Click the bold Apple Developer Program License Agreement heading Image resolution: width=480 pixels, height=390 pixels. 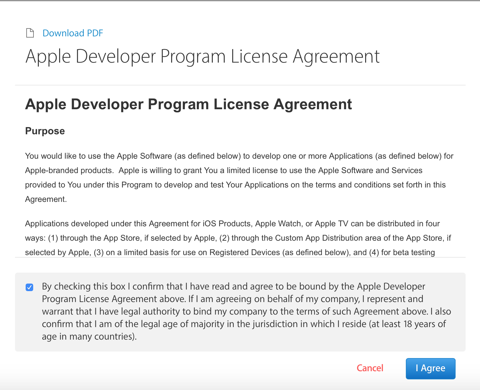188,104
